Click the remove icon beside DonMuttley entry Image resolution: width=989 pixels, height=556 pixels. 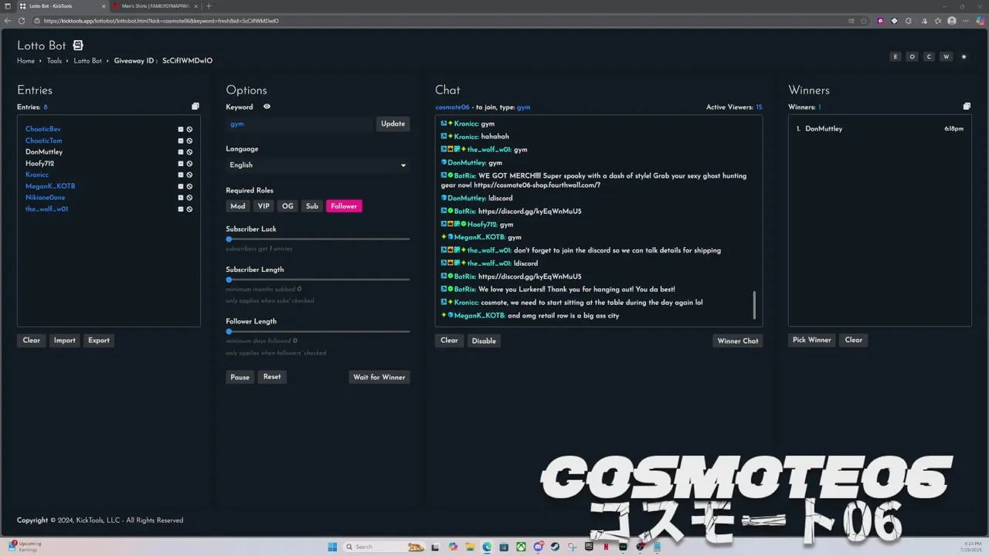coord(181,152)
